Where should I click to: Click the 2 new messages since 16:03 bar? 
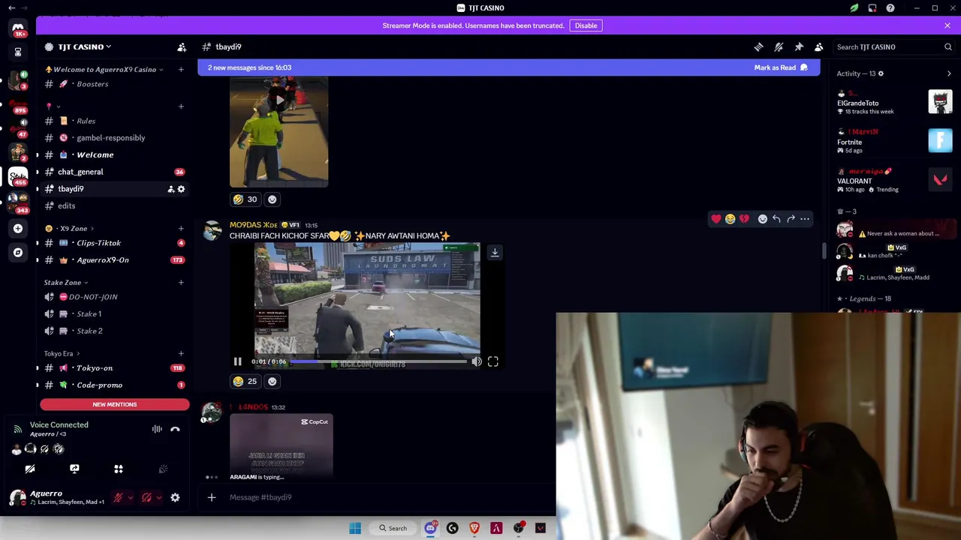tap(508, 67)
